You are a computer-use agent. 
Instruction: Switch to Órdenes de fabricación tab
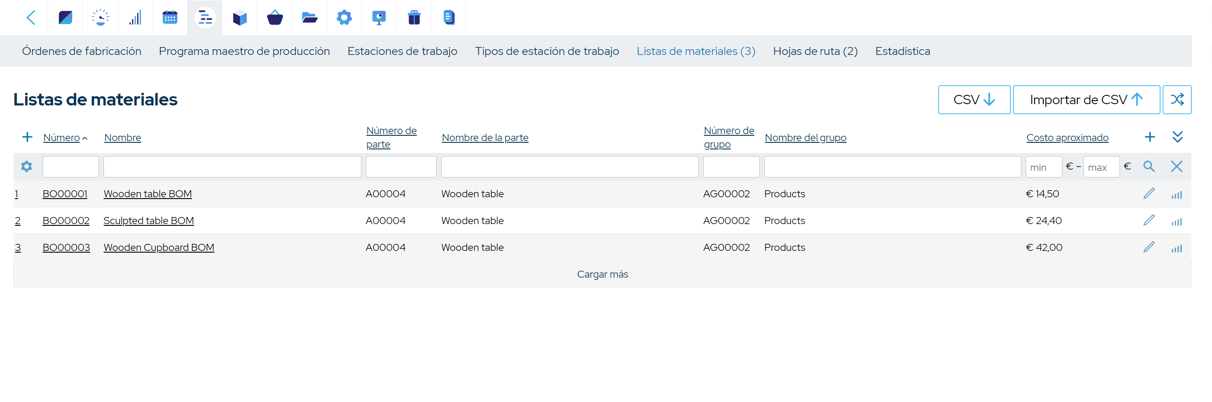point(81,51)
